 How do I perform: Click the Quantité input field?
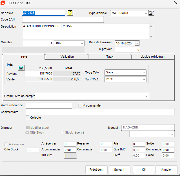(37, 43)
